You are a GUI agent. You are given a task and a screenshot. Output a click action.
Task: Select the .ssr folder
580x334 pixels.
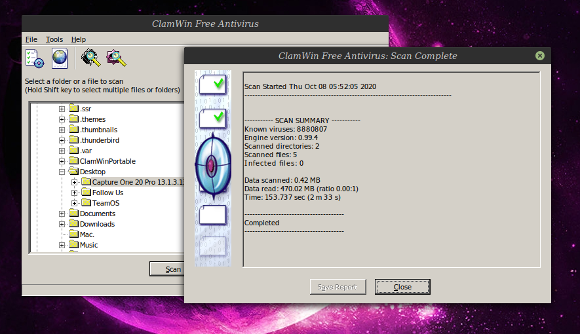point(85,109)
